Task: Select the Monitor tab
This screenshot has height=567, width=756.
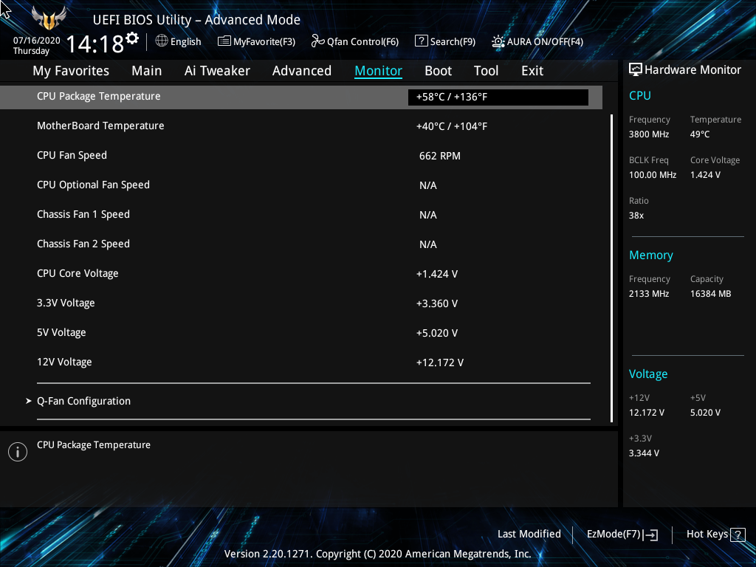Action: click(379, 71)
